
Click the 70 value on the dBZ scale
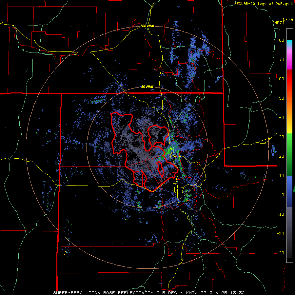coord(282,60)
